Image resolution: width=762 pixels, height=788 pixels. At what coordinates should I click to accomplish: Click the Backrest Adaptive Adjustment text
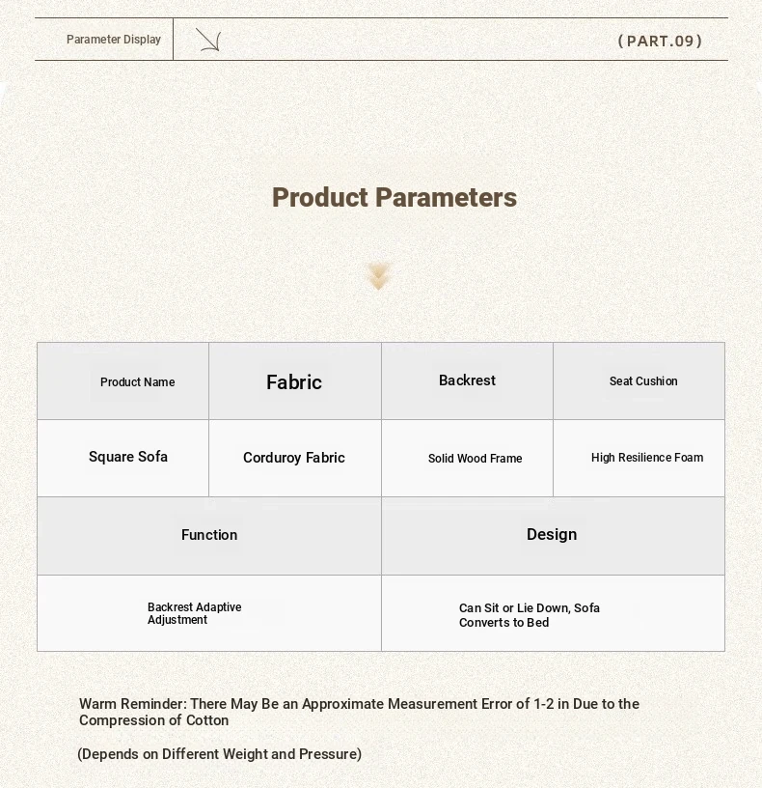point(194,613)
